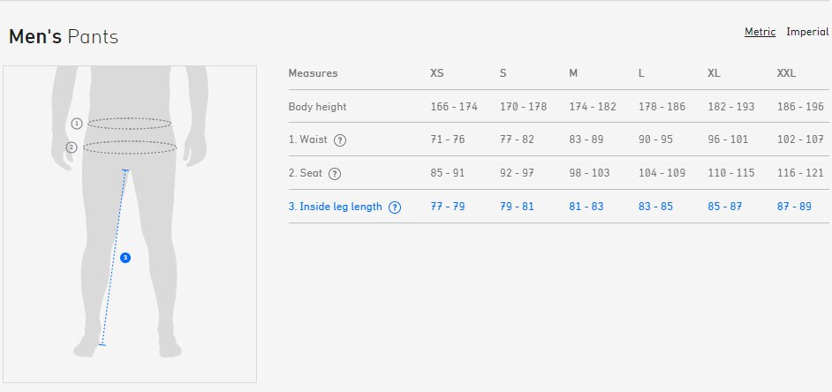
Task: Select waist marker 1 on body diagram
Action: coord(77,124)
